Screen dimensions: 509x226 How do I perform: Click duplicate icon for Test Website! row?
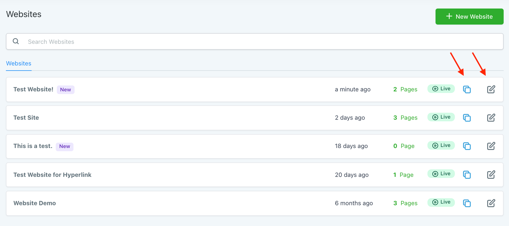click(467, 90)
